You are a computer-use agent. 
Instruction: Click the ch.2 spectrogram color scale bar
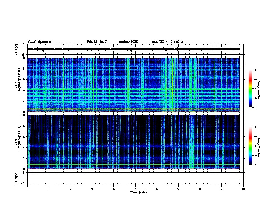(250, 146)
